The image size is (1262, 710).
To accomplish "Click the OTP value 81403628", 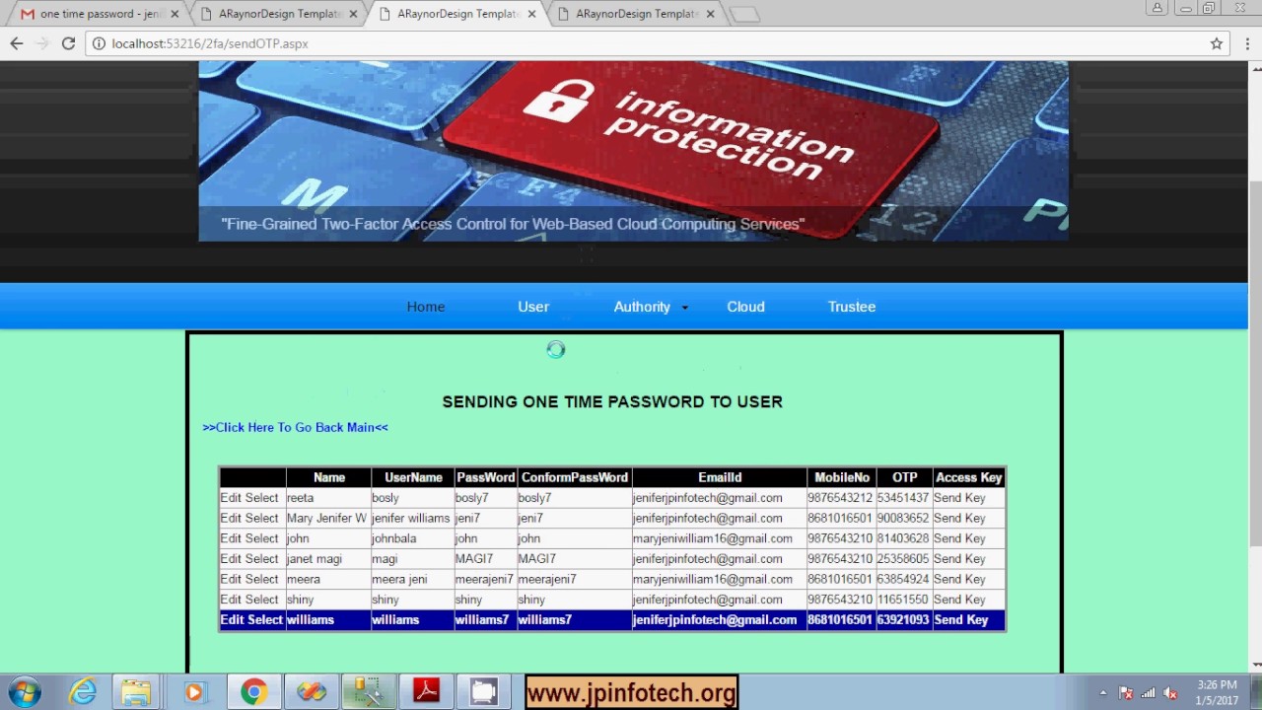I will [903, 538].
